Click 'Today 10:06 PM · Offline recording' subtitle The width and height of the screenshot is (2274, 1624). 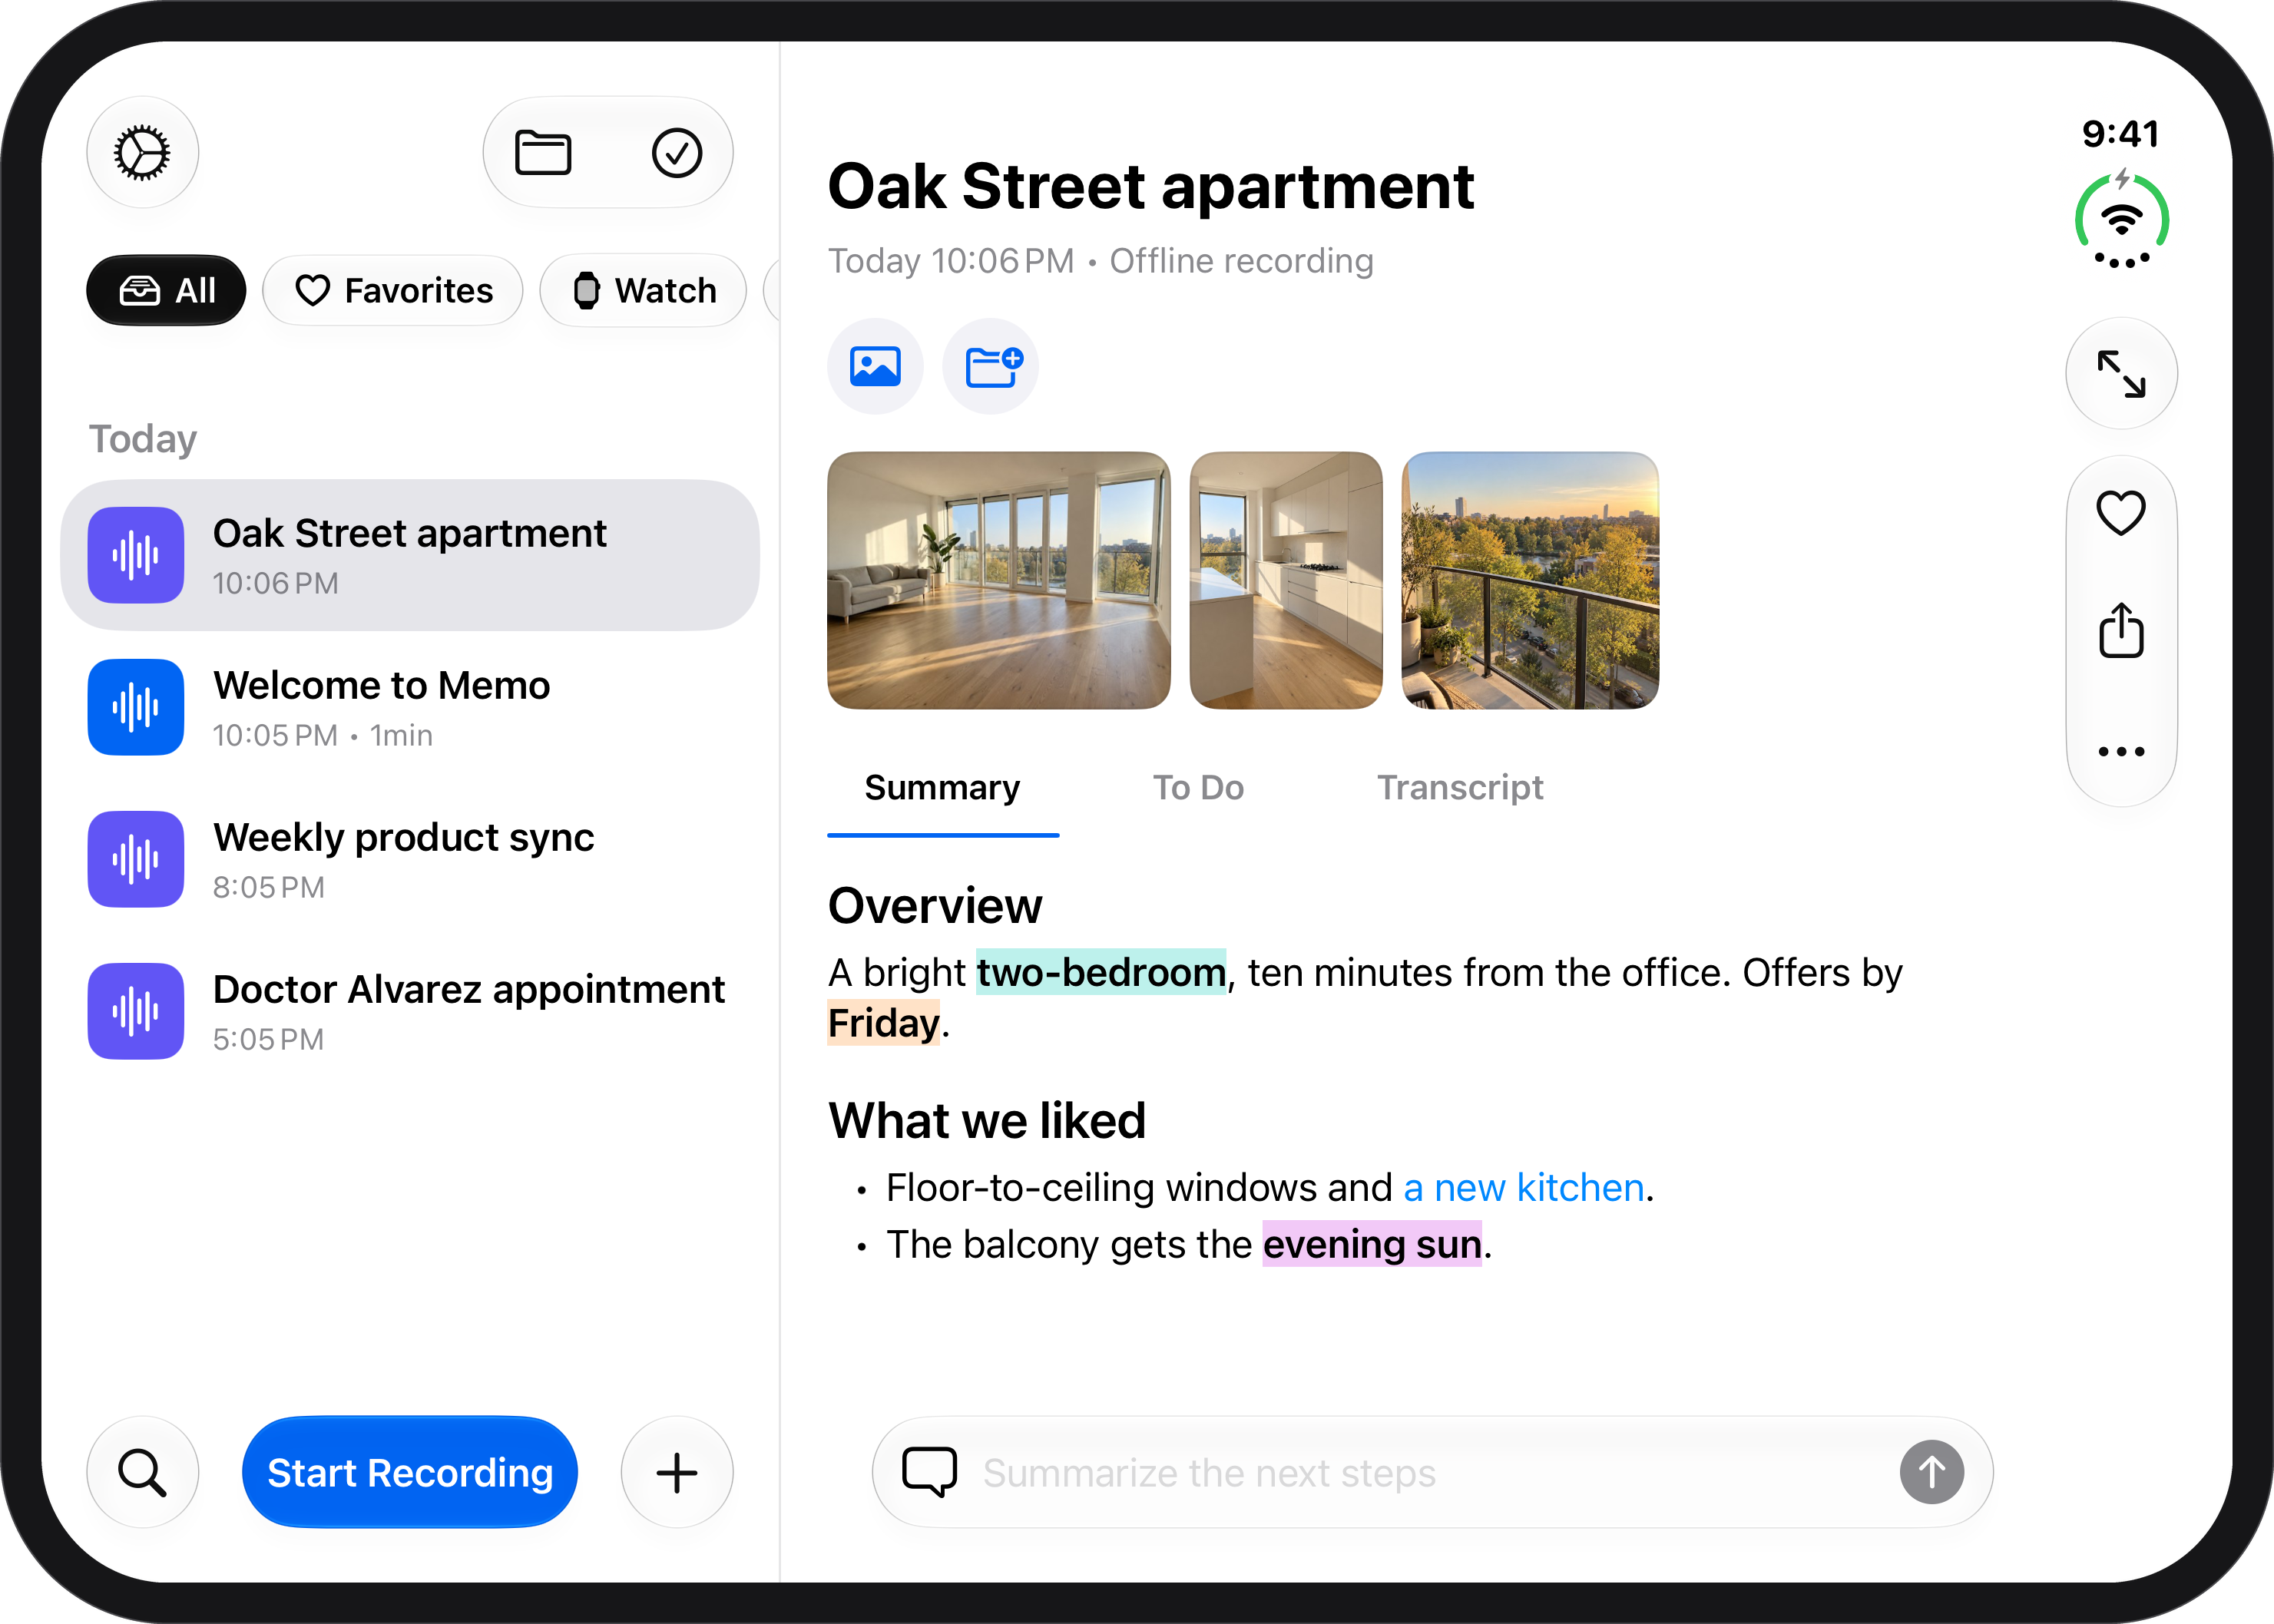click(x=1101, y=261)
